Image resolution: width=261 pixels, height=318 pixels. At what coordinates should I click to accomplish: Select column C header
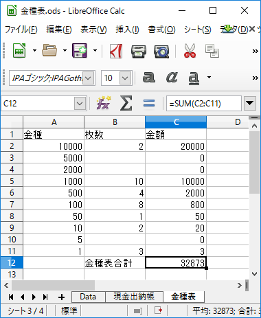[x=176, y=122]
